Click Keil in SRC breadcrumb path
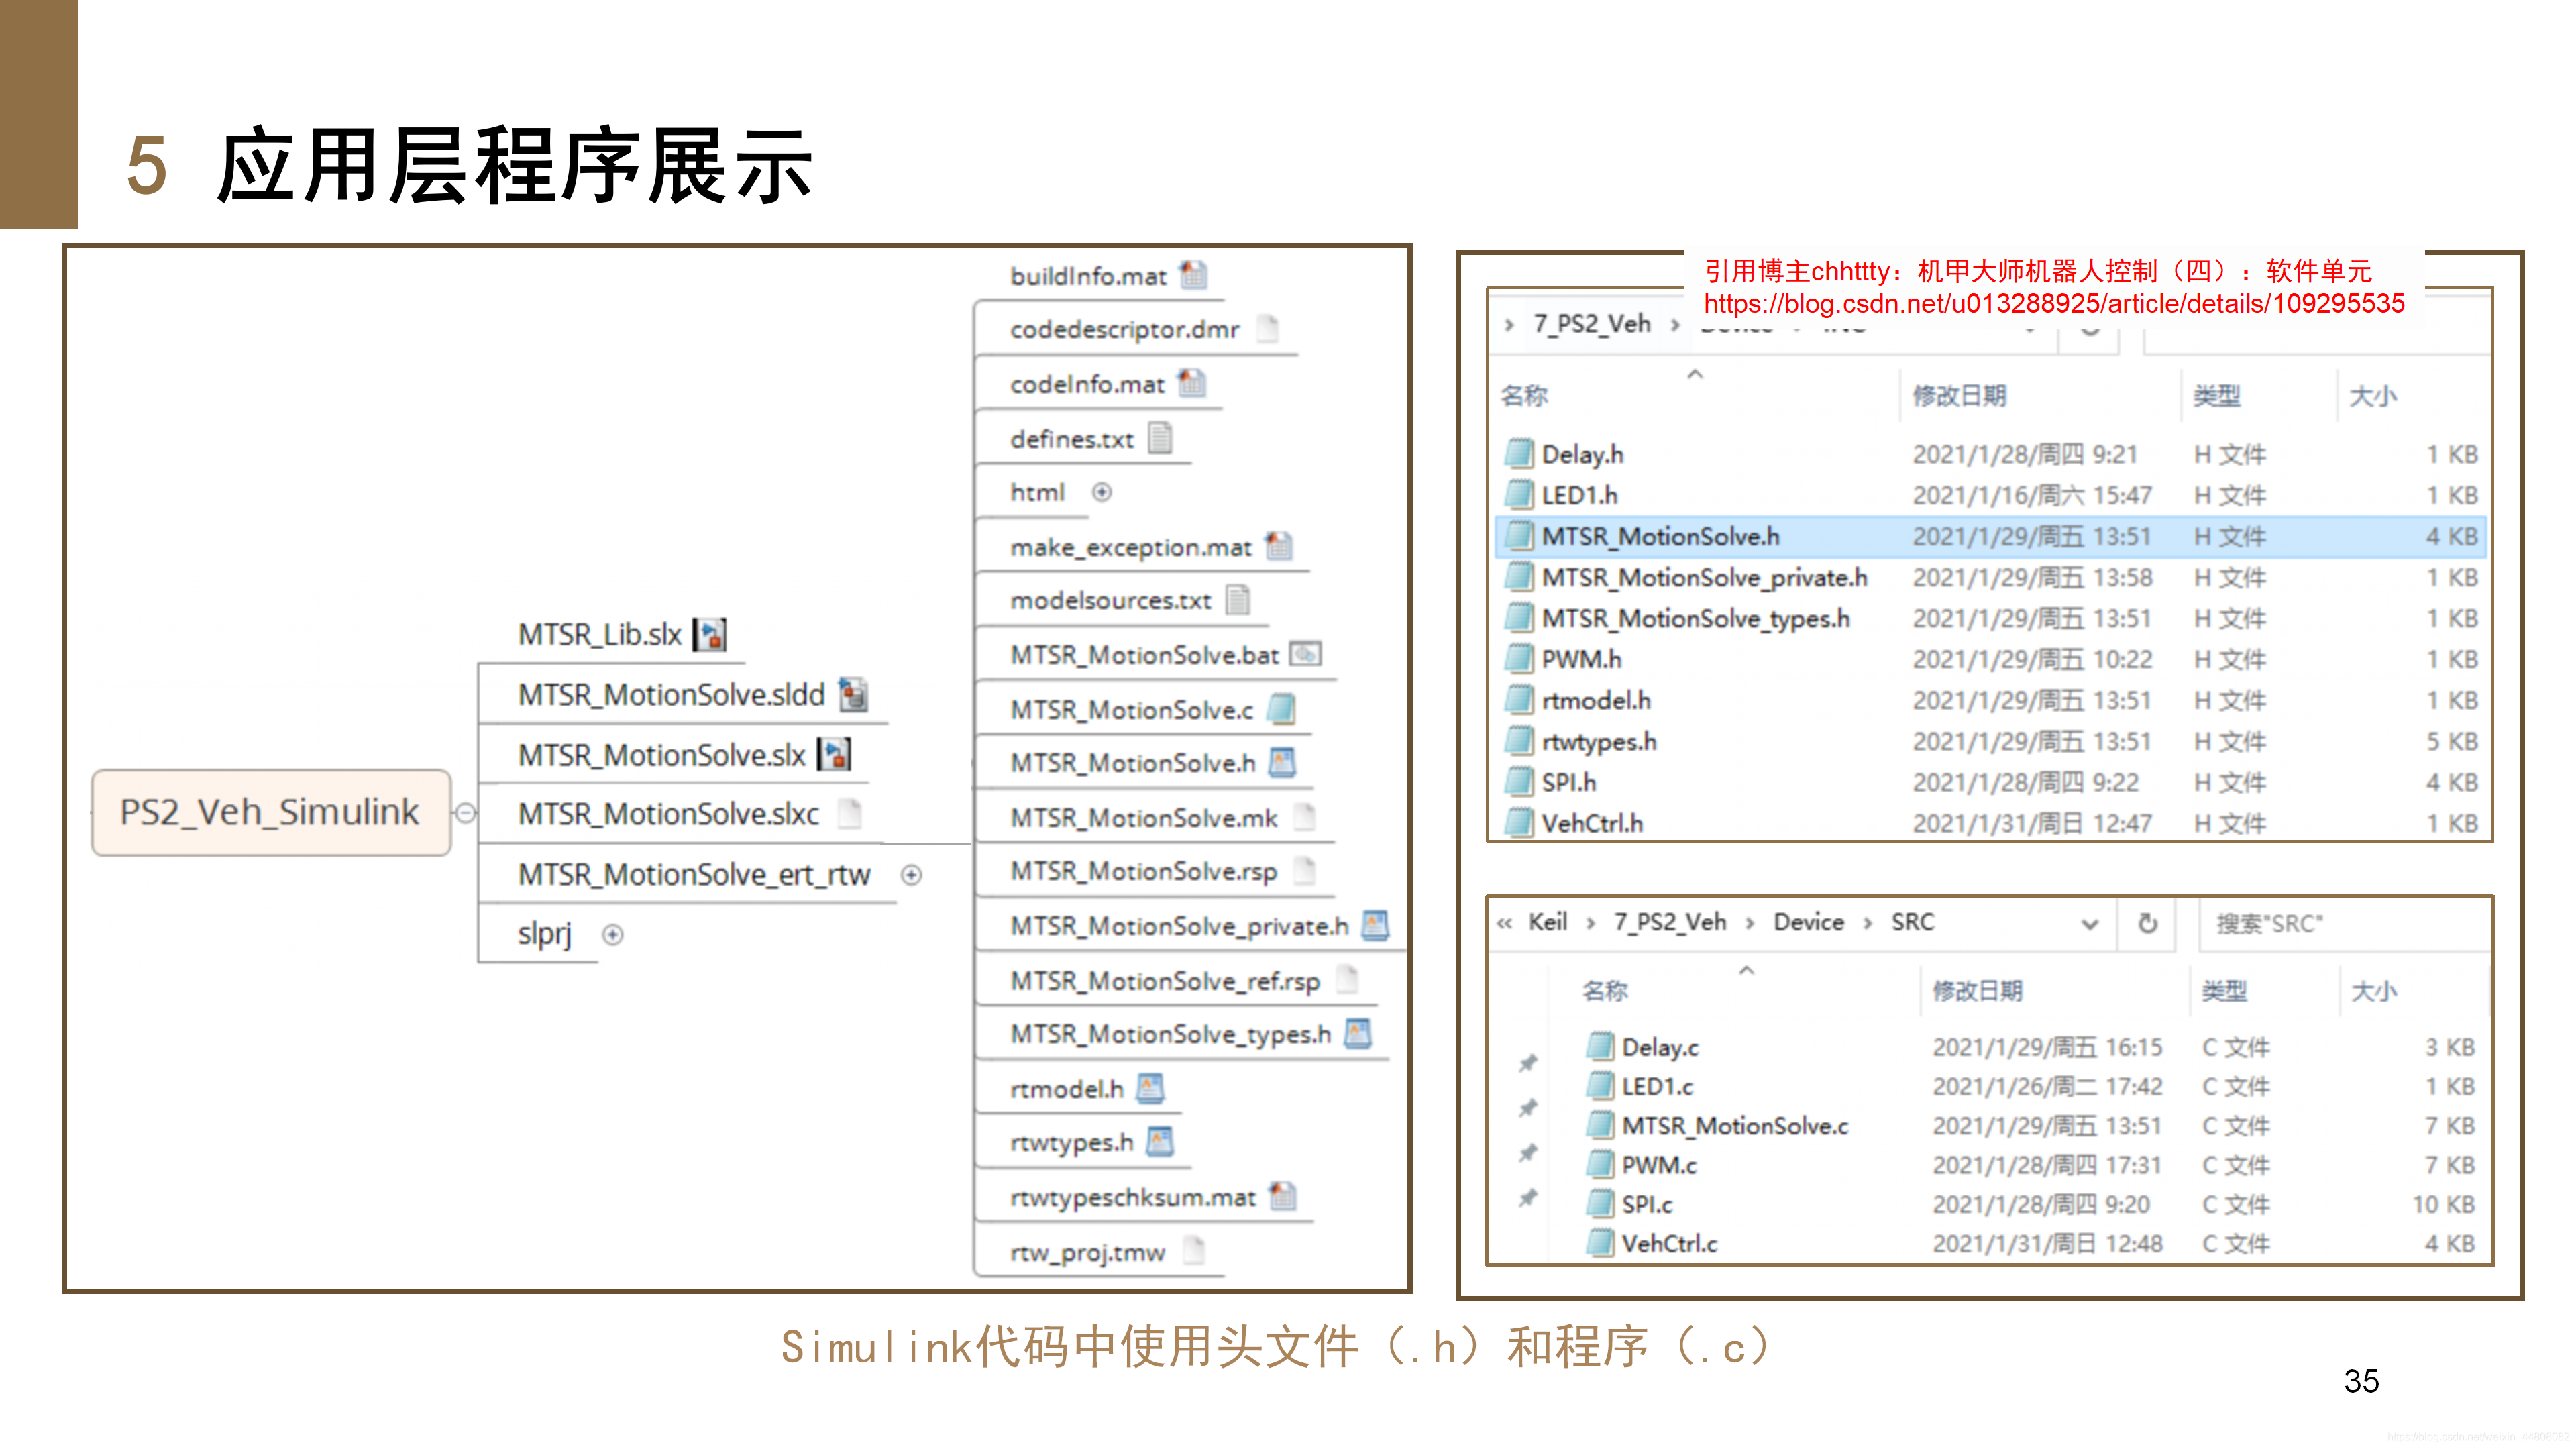Viewport: 2576px width, 1449px height. (x=1547, y=922)
